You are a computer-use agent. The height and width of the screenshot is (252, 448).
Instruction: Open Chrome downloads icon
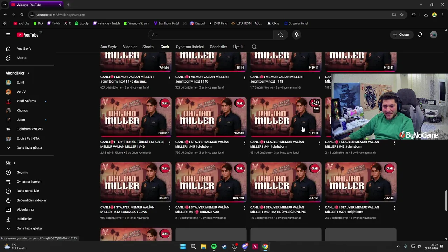click(x=426, y=15)
